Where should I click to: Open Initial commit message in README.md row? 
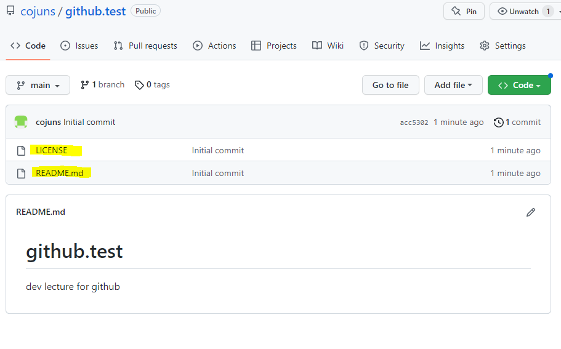point(218,174)
